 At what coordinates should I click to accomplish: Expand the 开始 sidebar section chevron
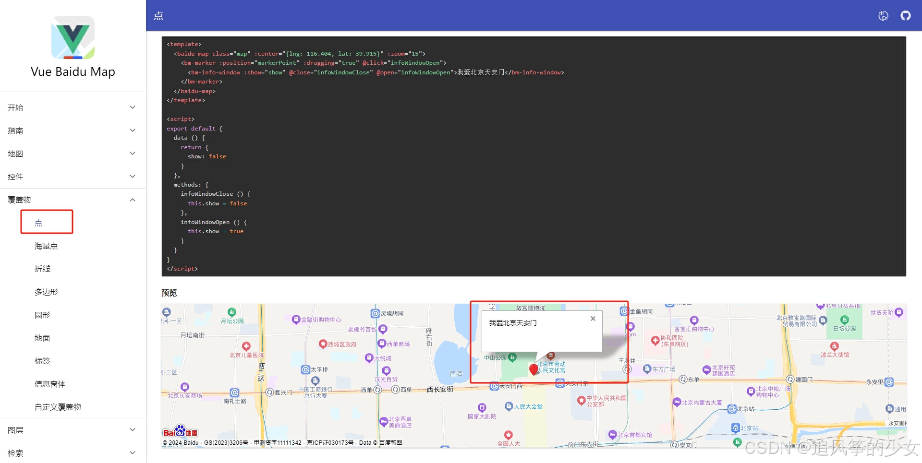tap(133, 107)
